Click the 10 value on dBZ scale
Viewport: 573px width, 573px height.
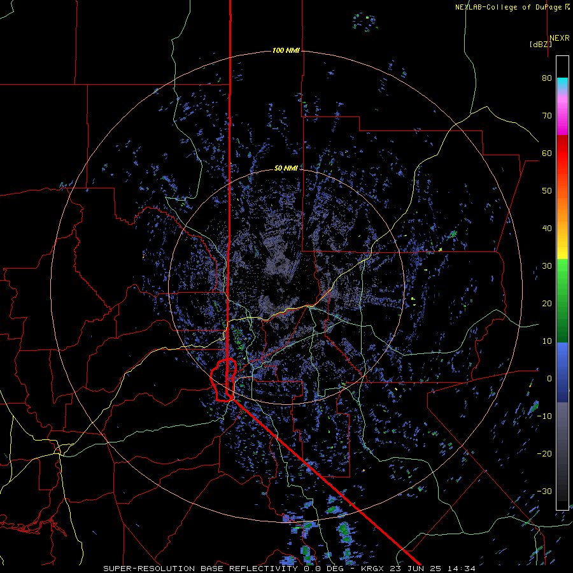(547, 341)
